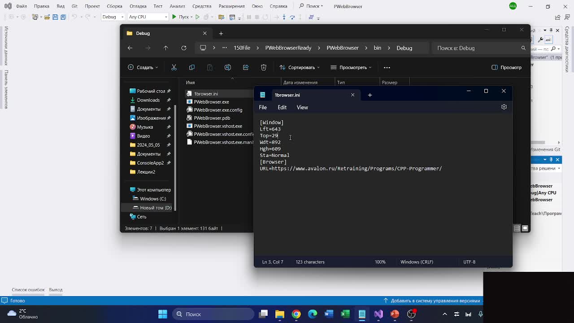Expand the breadcrumb ellipsis in Explorer address bar
The width and height of the screenshot is (574, 323).
pos(224,48)
